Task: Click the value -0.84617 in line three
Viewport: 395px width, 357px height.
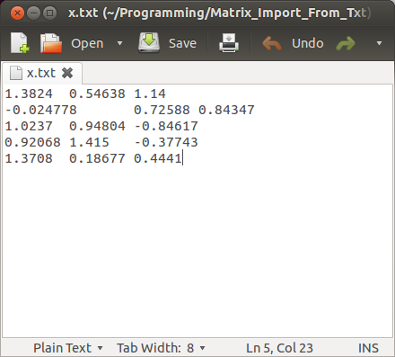Action: pos(166,126)
